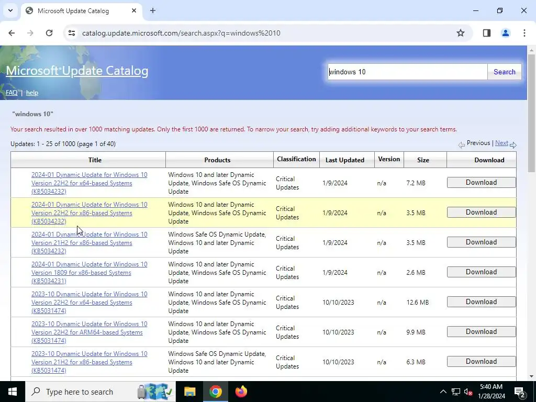Click the Chrome taskbar icon
The height and width of the screenshot is (402, 536).
click(215, 392)
